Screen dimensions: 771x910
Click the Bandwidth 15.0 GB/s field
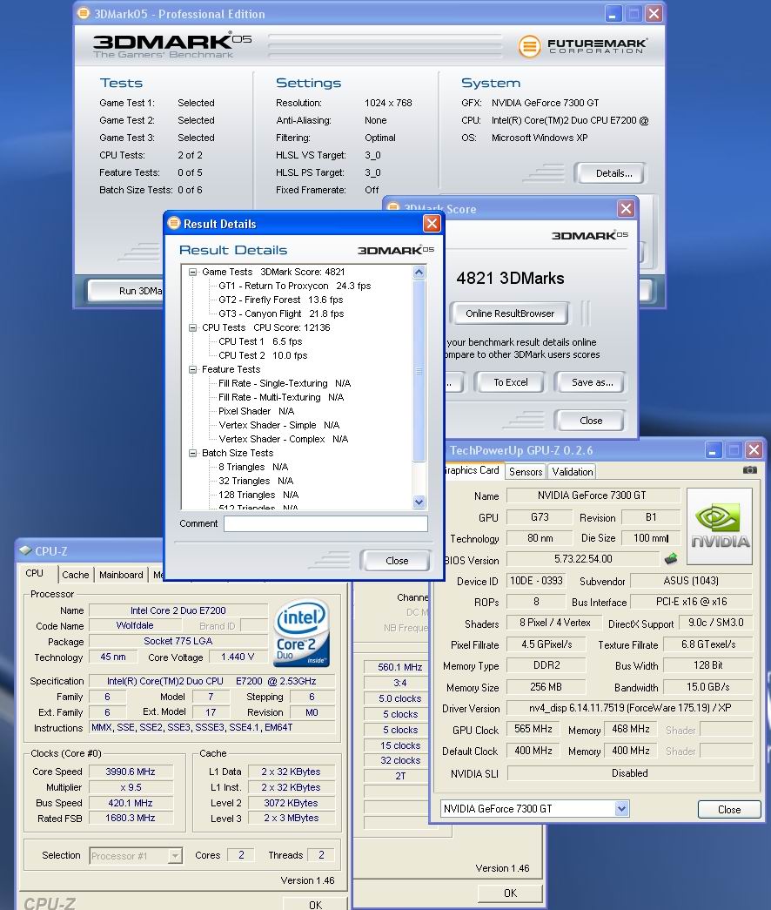pyautogui.click(x=707, y=686)
